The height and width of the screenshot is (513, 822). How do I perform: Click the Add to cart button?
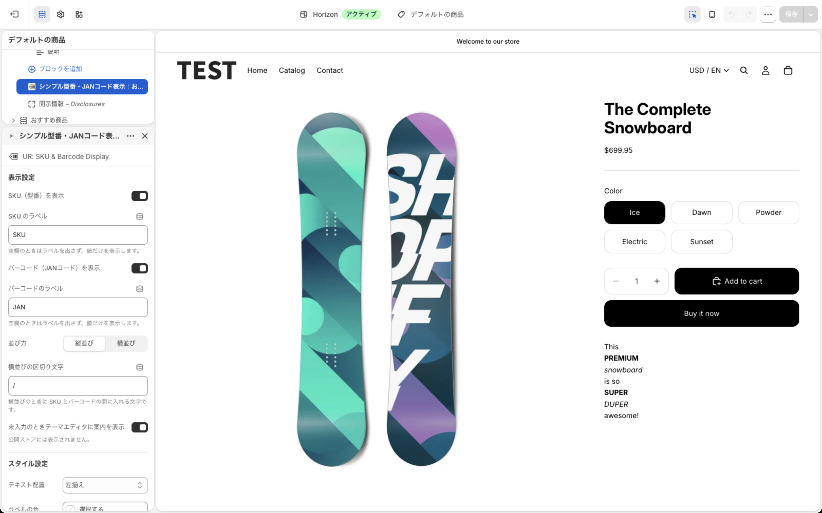(737, 281)
